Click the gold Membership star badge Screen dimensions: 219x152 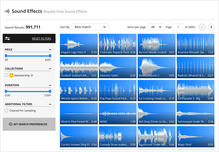[11, 75]
